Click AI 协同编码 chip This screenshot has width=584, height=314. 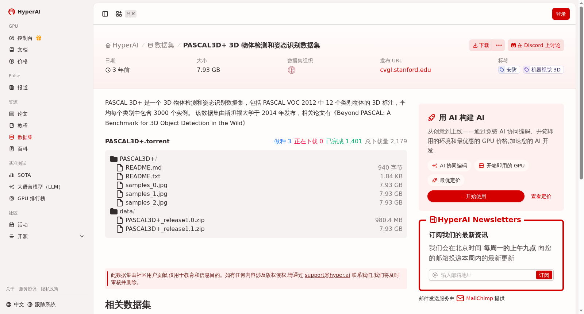click(449, 166)
